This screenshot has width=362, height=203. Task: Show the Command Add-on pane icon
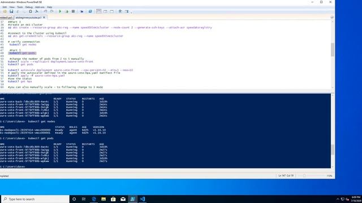click(127, 11)
